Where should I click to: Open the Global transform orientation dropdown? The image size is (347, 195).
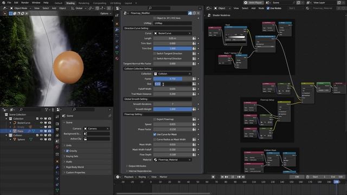coord(79,8)
